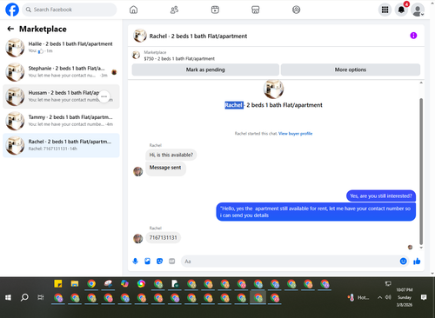Show hidden system tray icons chevron
435x318 pixels.
pyautogui.click(x=379, y=297)
